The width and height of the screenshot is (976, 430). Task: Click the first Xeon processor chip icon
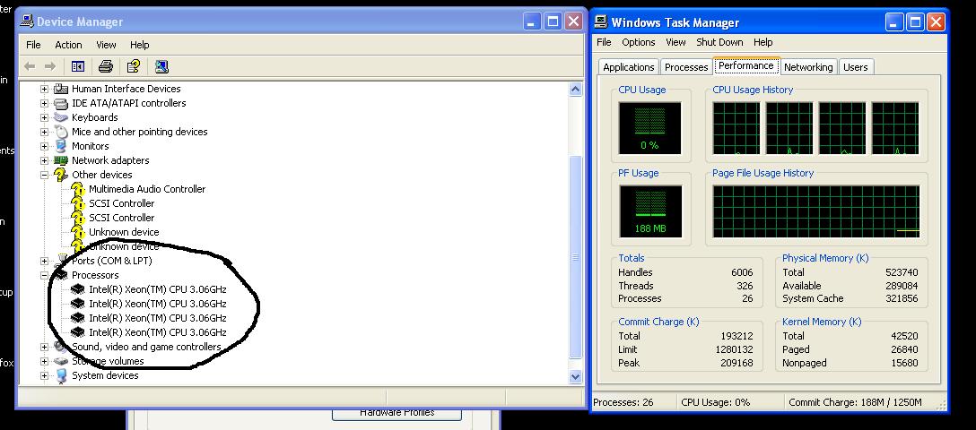point(78,289)
